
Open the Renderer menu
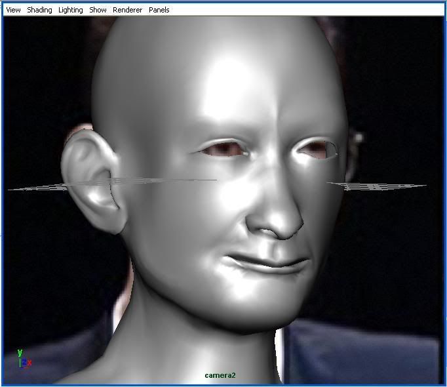point(127,10)
